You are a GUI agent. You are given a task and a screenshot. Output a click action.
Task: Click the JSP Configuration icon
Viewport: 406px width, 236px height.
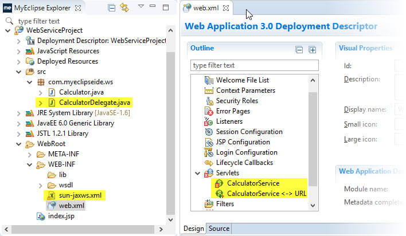[x=209, y=142]
